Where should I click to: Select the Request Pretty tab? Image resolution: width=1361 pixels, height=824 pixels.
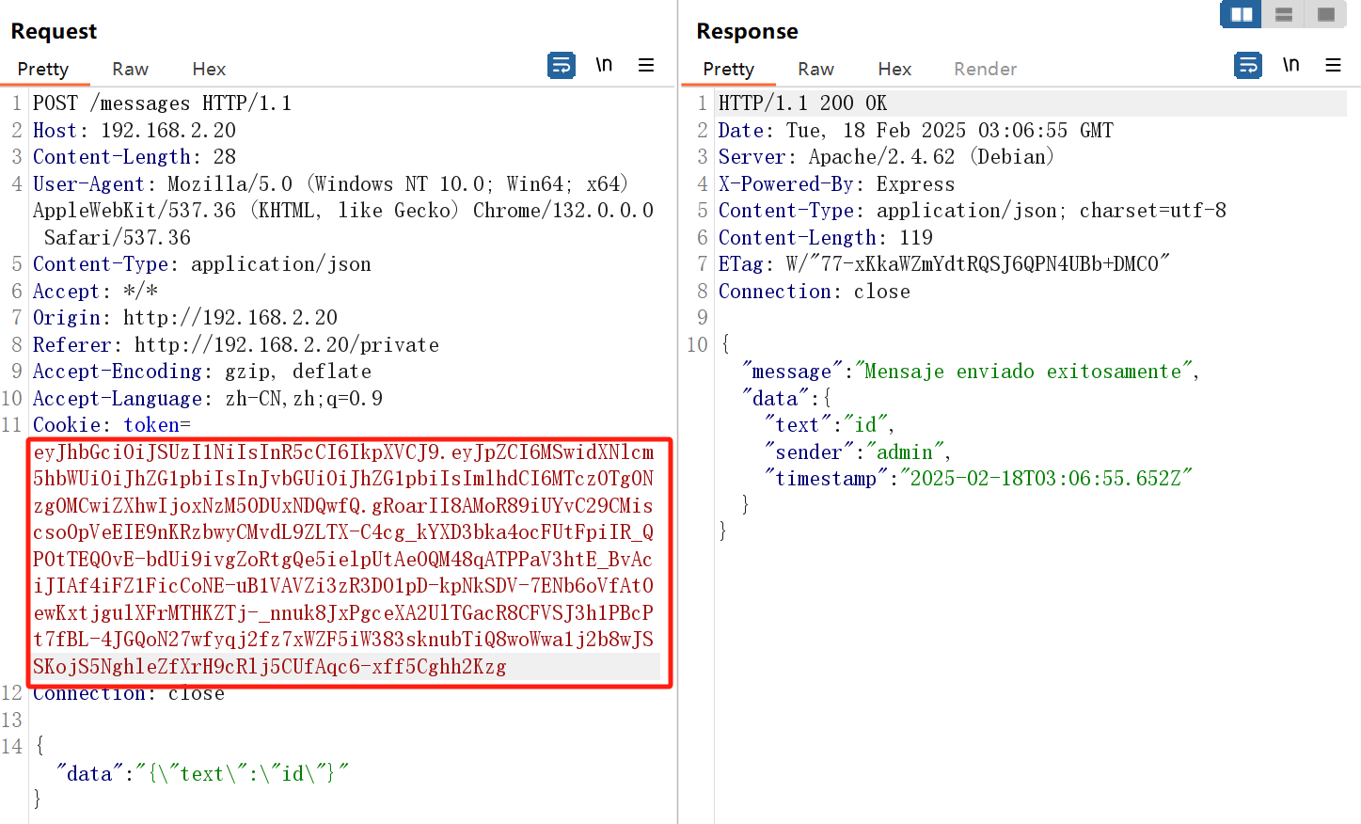point(43,69)
